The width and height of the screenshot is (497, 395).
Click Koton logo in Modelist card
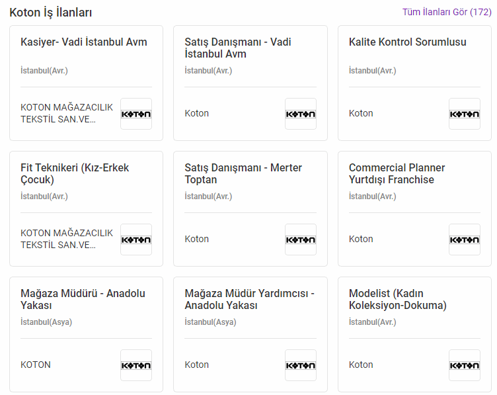pos(464,365)
